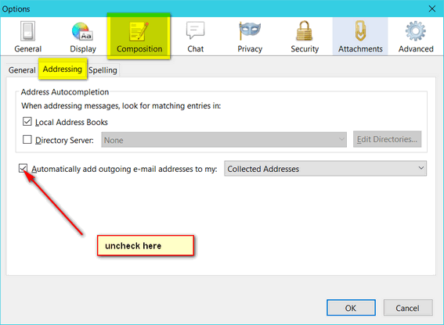Switch to the Spelling sub-tab
444x325 pixels.
pos(103,70)
